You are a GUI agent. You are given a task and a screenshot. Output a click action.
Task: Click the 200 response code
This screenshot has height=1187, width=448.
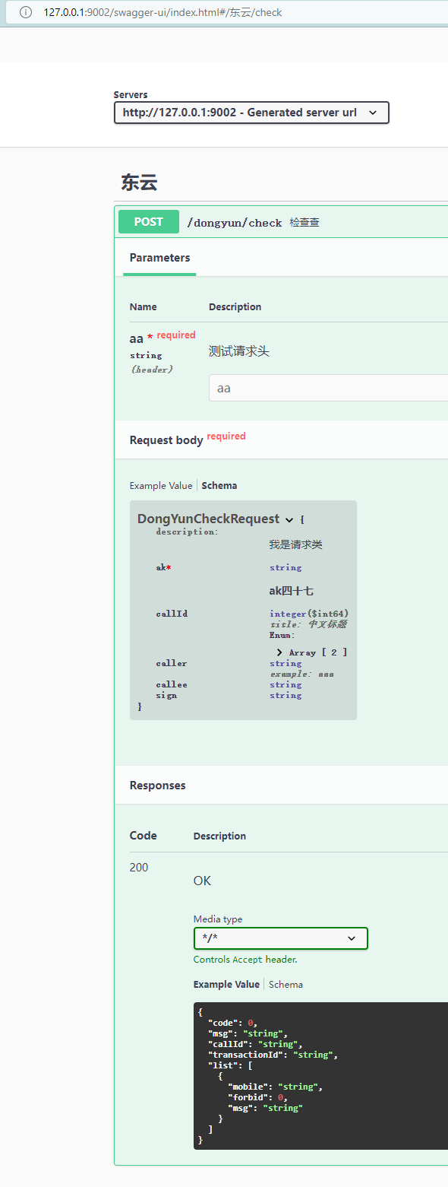pos(138,867)
